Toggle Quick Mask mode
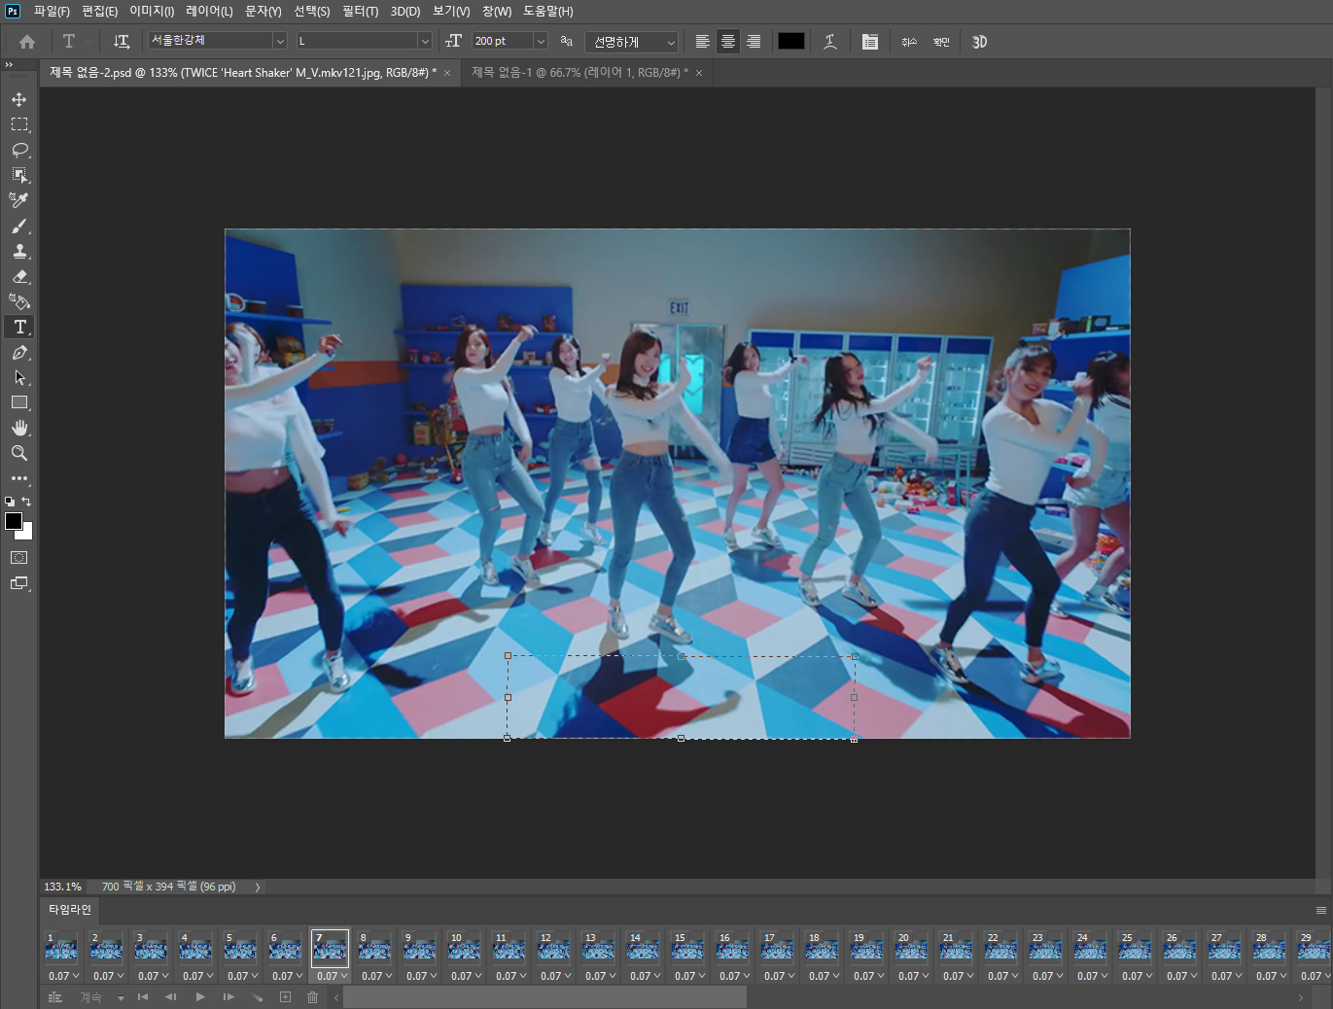 19,558
